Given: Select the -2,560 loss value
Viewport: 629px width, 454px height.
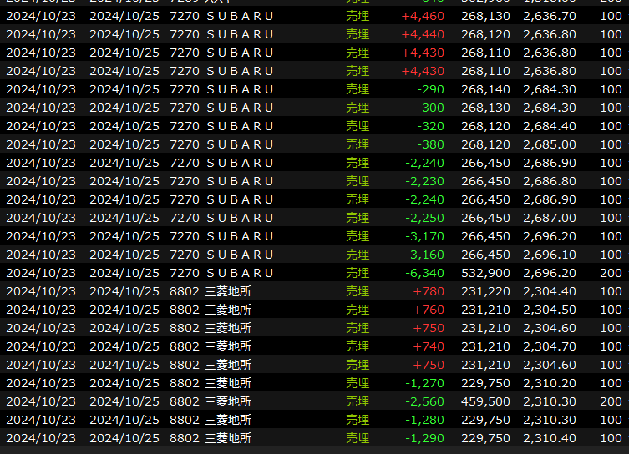Looking at the screenshot, I should coord(425,401).
